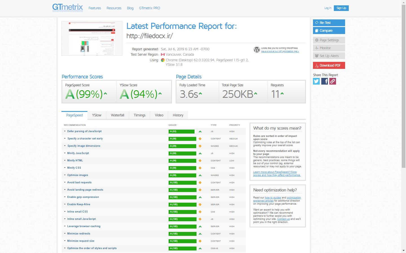Image resolution: width=406 pixels, height=253 pixels.
Task: Select the Timings tab
Action: tap(140, 115)
